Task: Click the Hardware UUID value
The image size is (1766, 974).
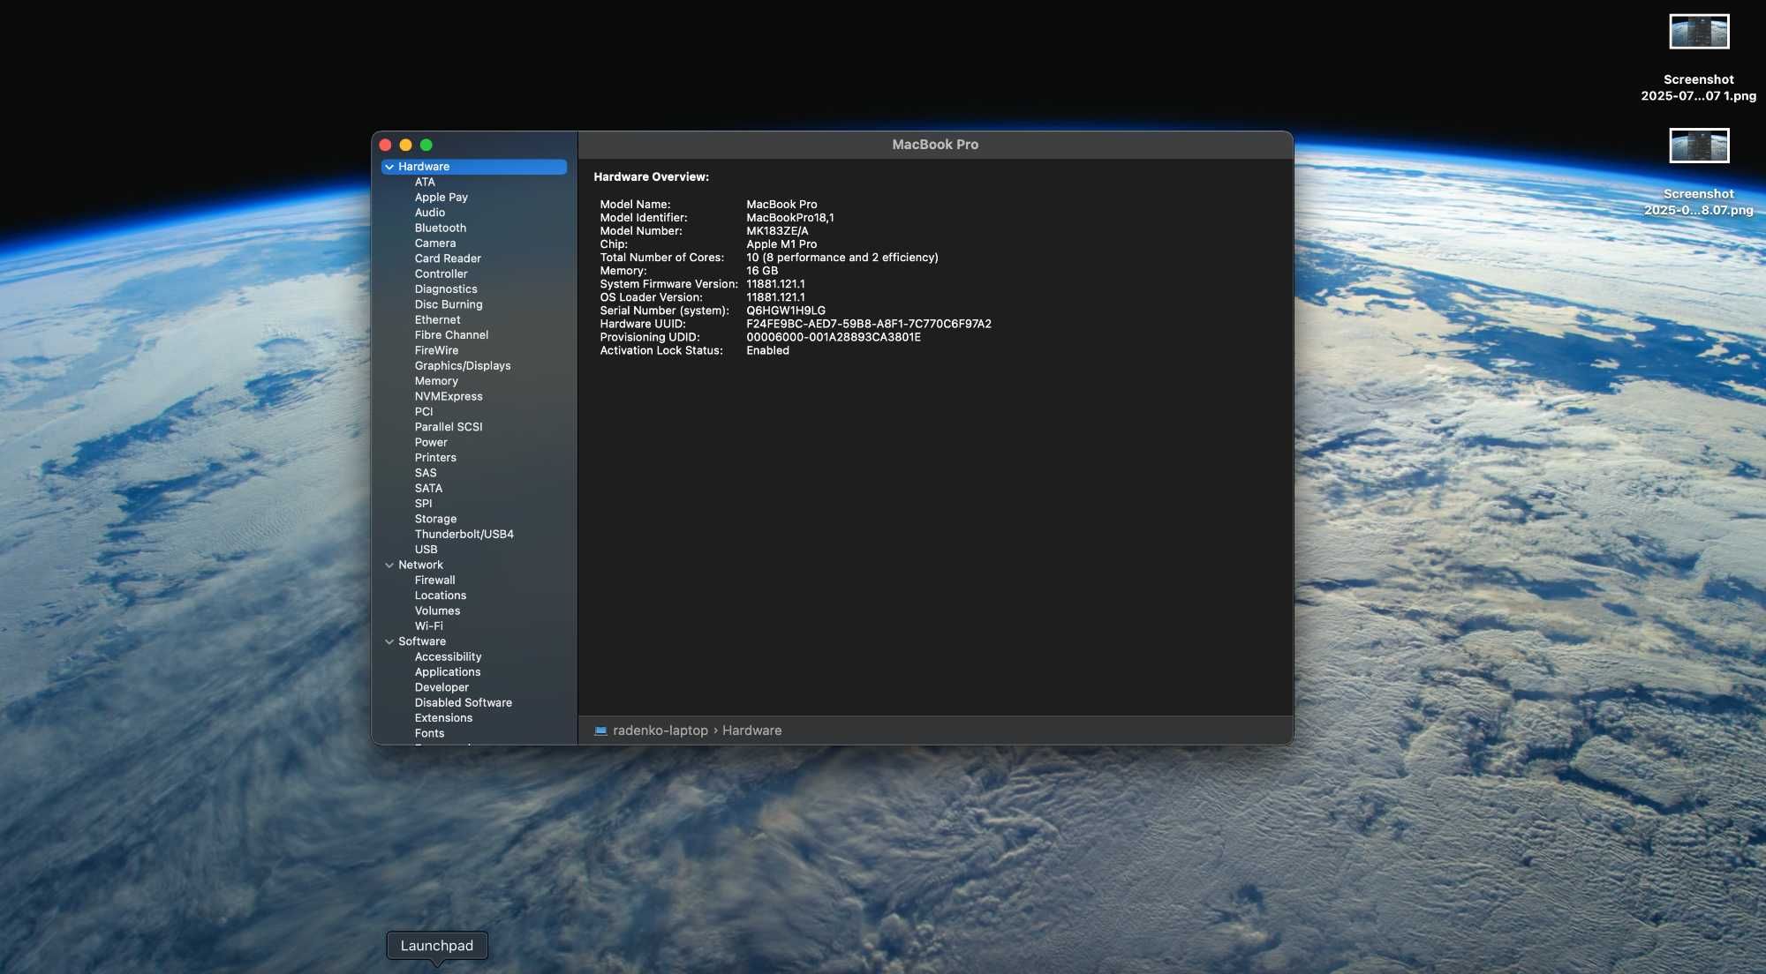Action: (869, 325)
